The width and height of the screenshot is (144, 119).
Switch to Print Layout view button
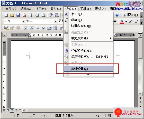click(x=12, y=110)
